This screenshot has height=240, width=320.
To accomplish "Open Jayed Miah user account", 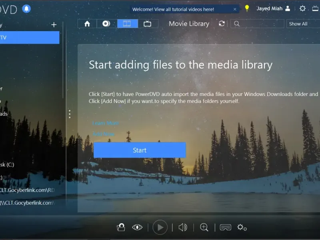I will coord(273,8).
